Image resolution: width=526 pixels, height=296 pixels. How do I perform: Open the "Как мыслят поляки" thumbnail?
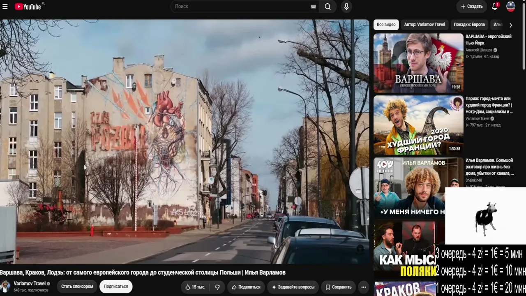click(405, 249)
